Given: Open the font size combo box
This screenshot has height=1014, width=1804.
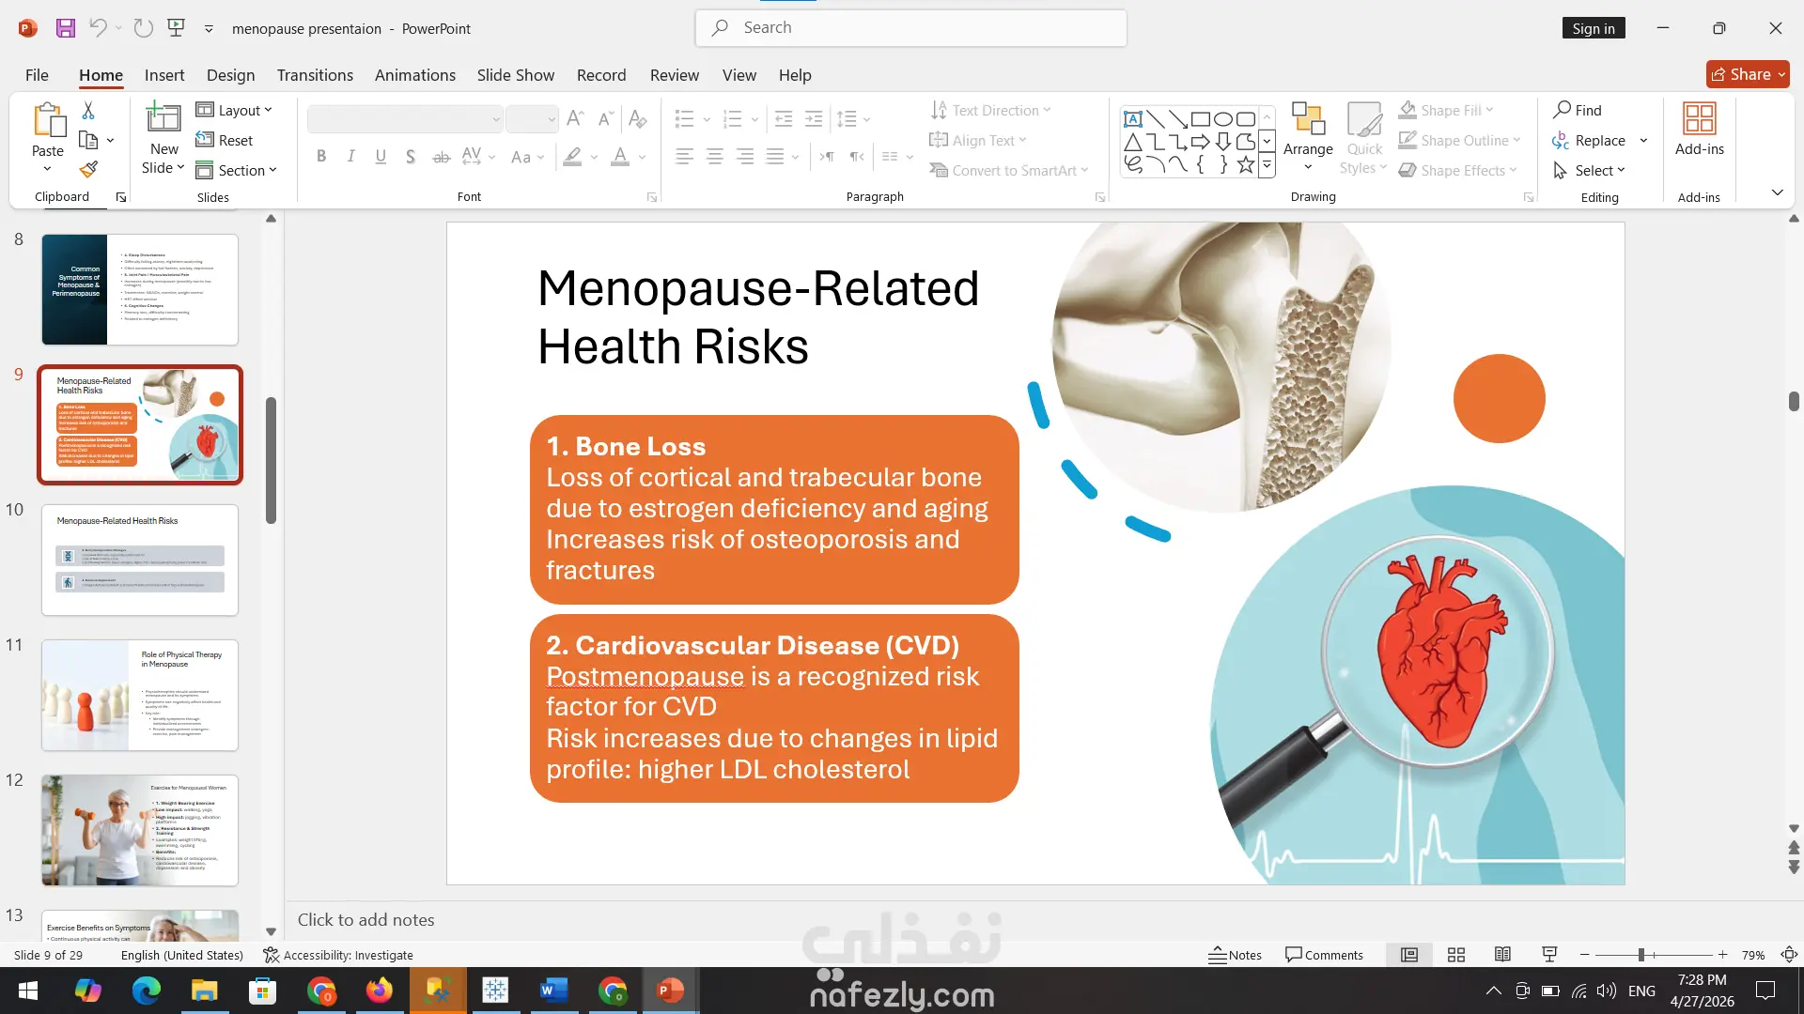Looking at the screenshot, I should point(532,119).
